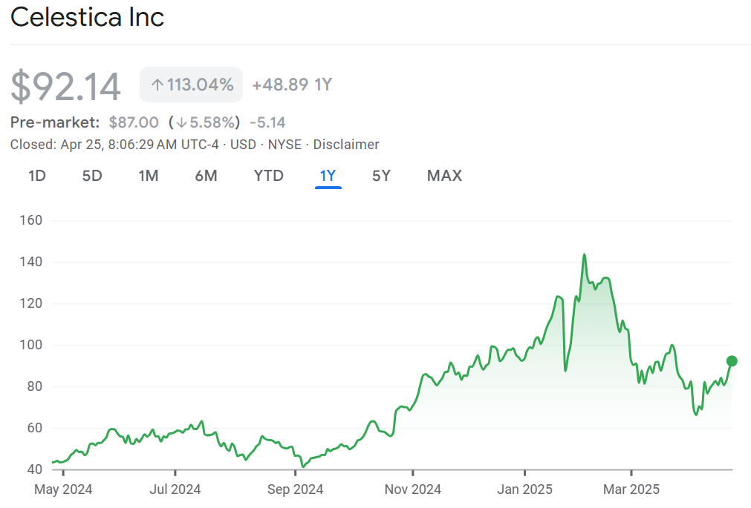
Task: Select the 1D time range tab
Action: tap(37, 176)
